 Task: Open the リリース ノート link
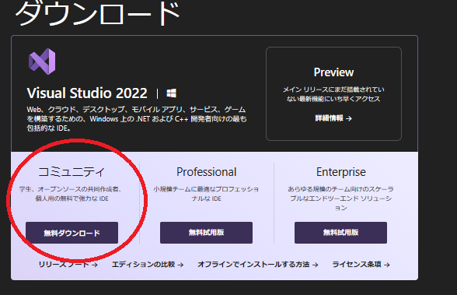click(68, 265)
